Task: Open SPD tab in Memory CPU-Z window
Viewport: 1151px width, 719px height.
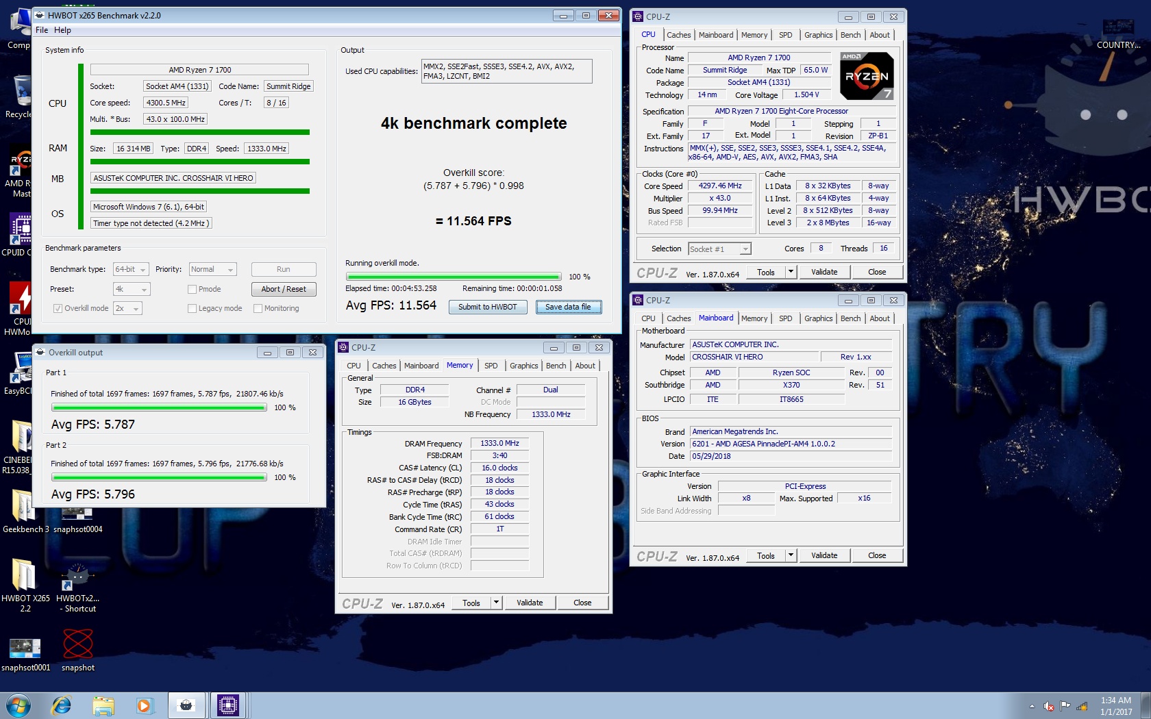Action: coord(491,366)
